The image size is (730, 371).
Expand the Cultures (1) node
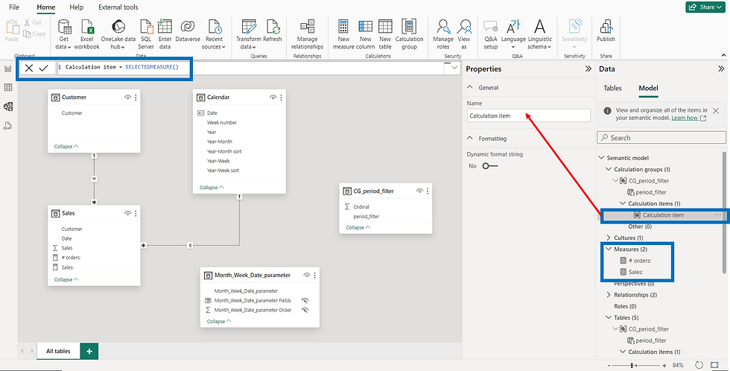click(x=609, y=238)
